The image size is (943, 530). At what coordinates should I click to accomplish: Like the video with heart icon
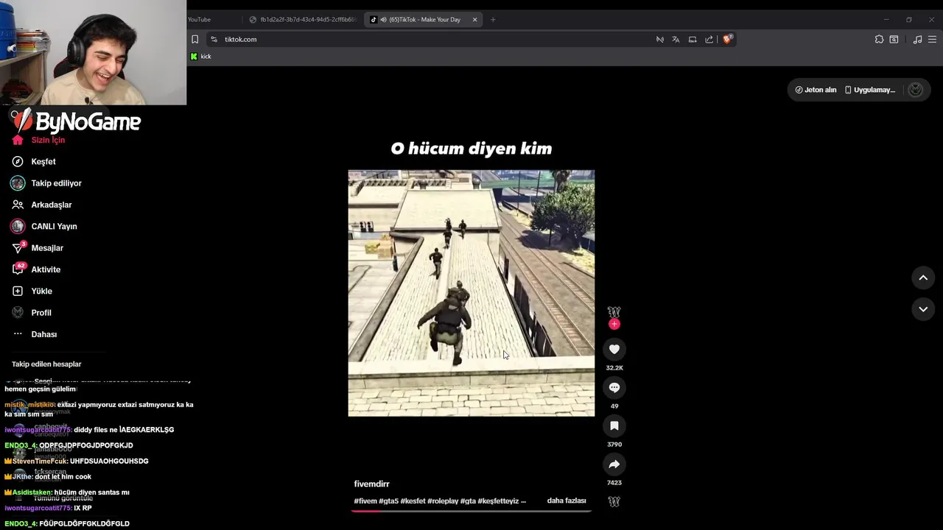point(614,349)
